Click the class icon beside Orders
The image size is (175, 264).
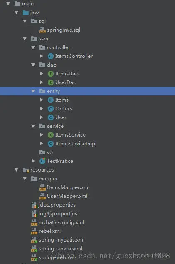click(51, 109)
